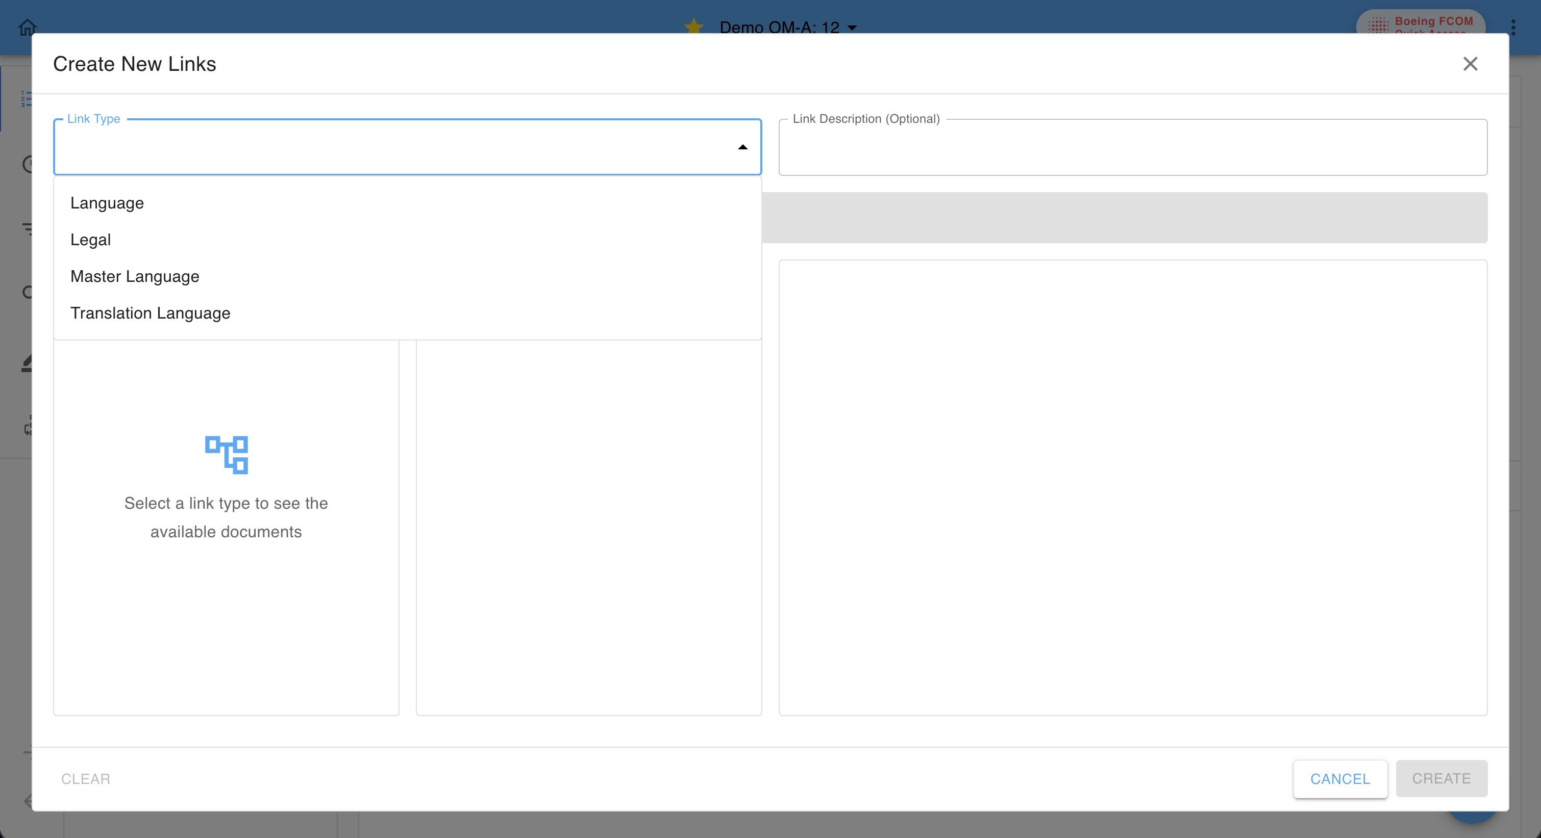Click the yellow favorite star icon
This screenshot has width=1541, height=838.
[x=693, y=27]
